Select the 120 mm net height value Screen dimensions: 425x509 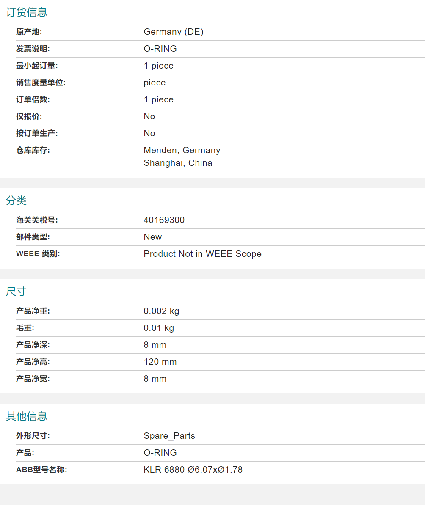pyautogui.click(x=160, y=362)
